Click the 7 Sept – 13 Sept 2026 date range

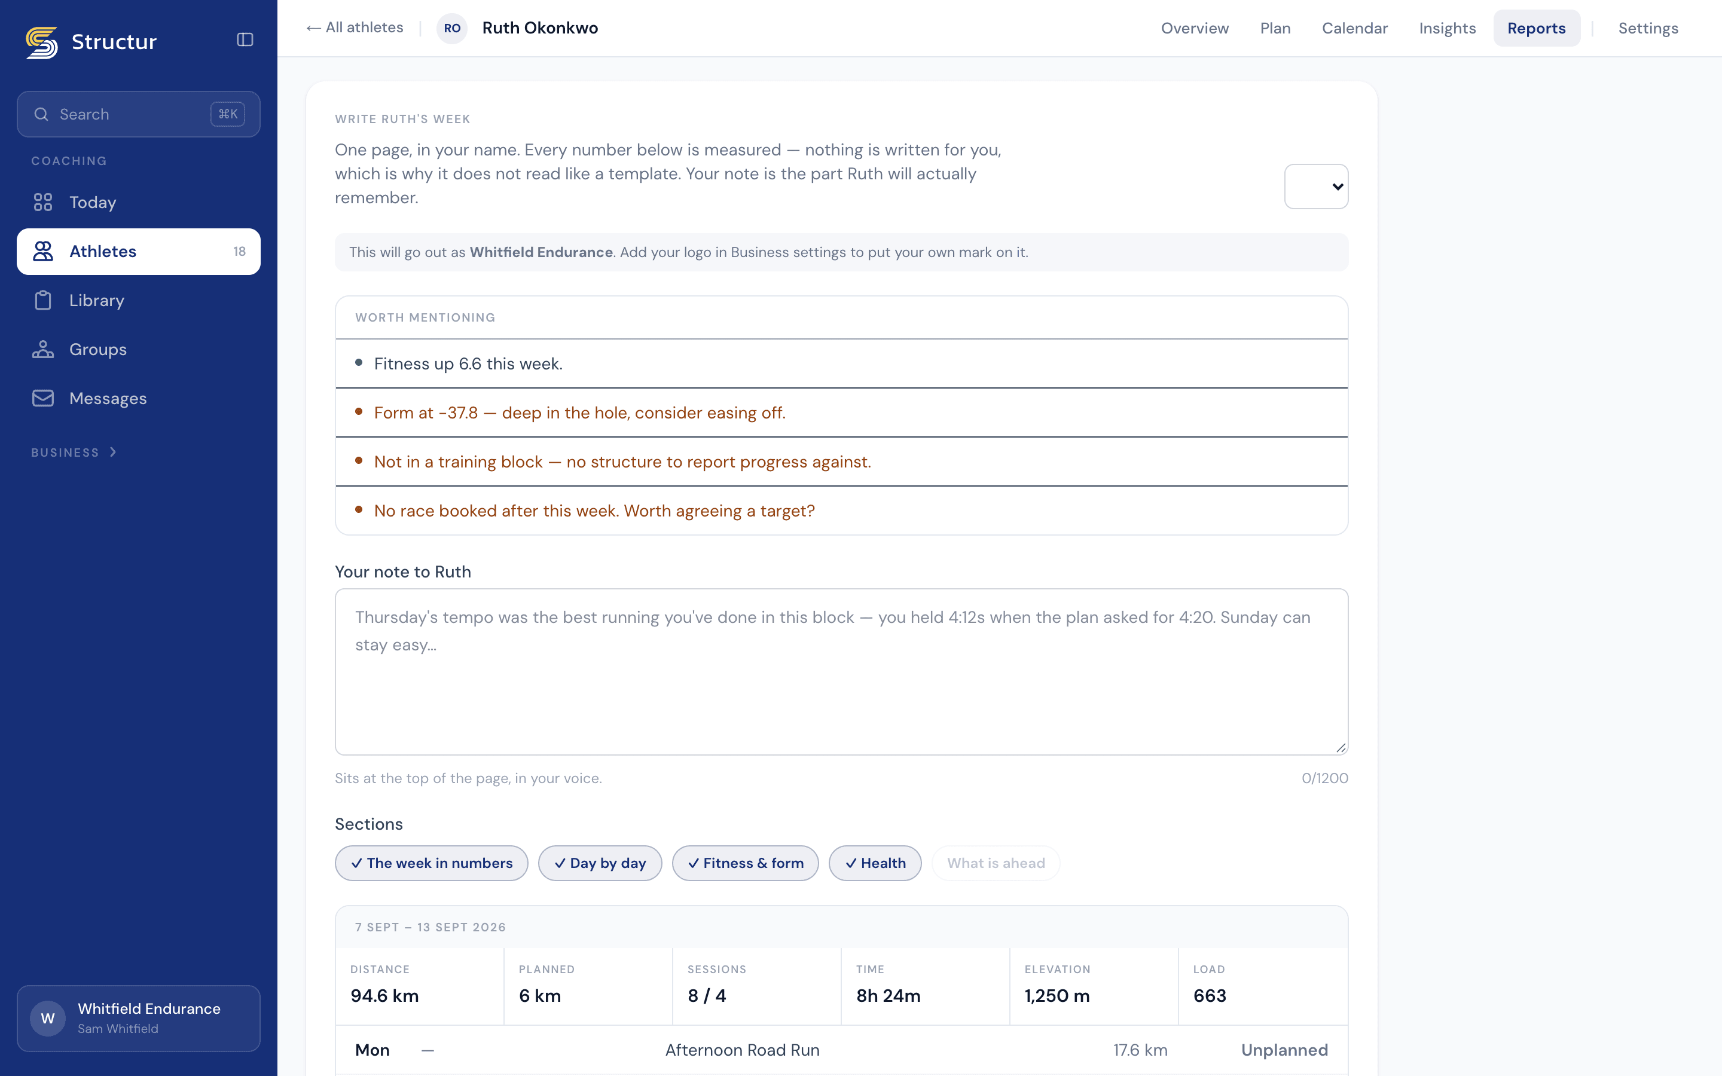[x=430, y=927]
